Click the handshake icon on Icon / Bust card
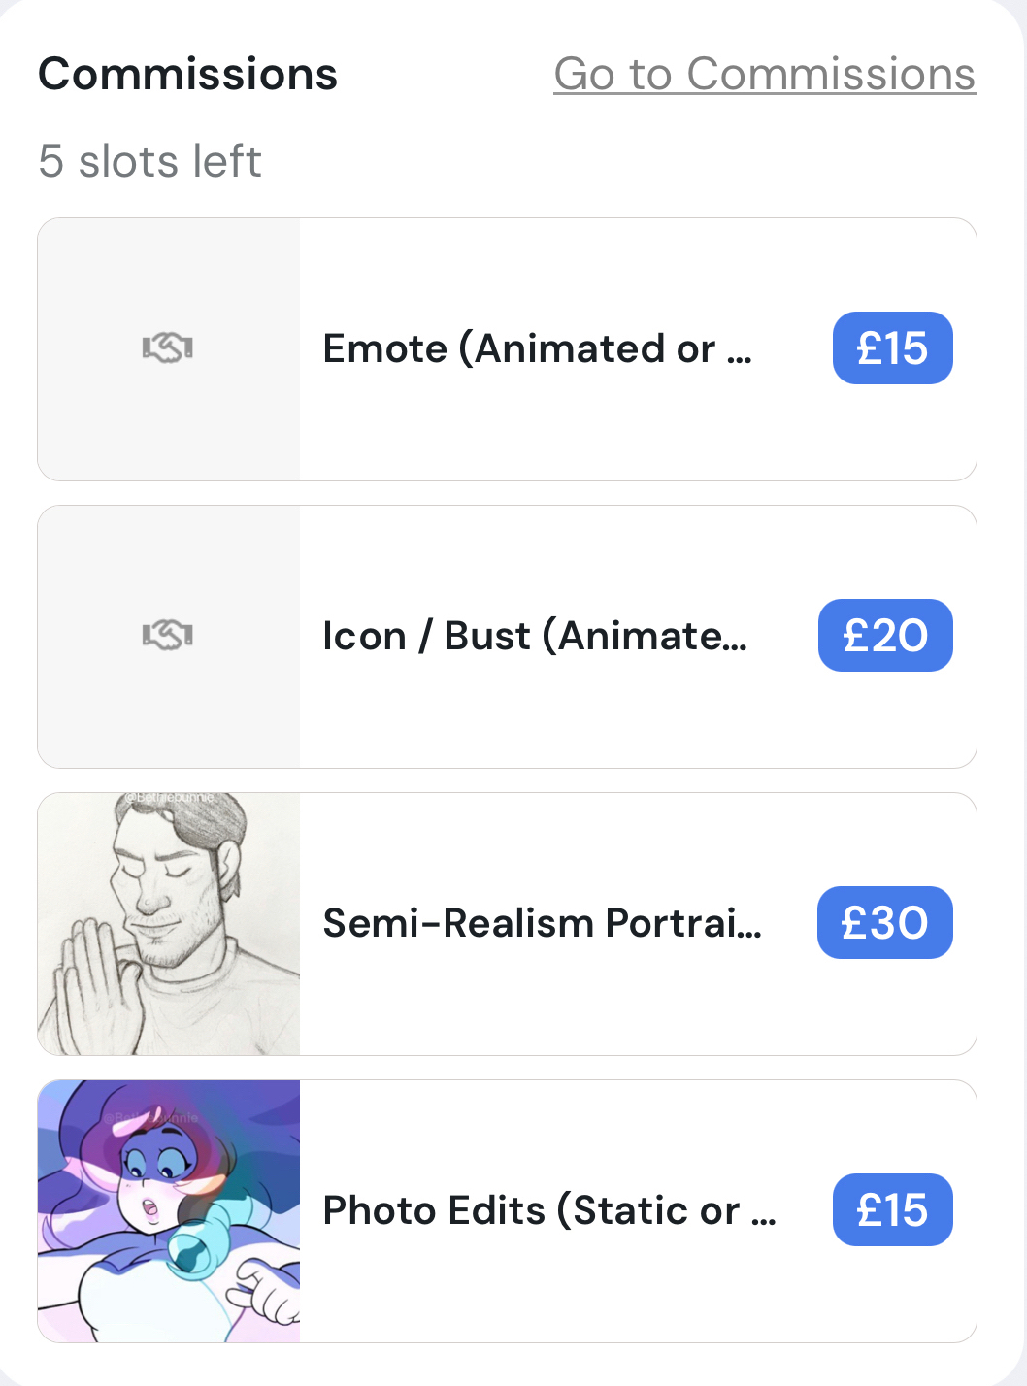 click(x=168, y=635)
